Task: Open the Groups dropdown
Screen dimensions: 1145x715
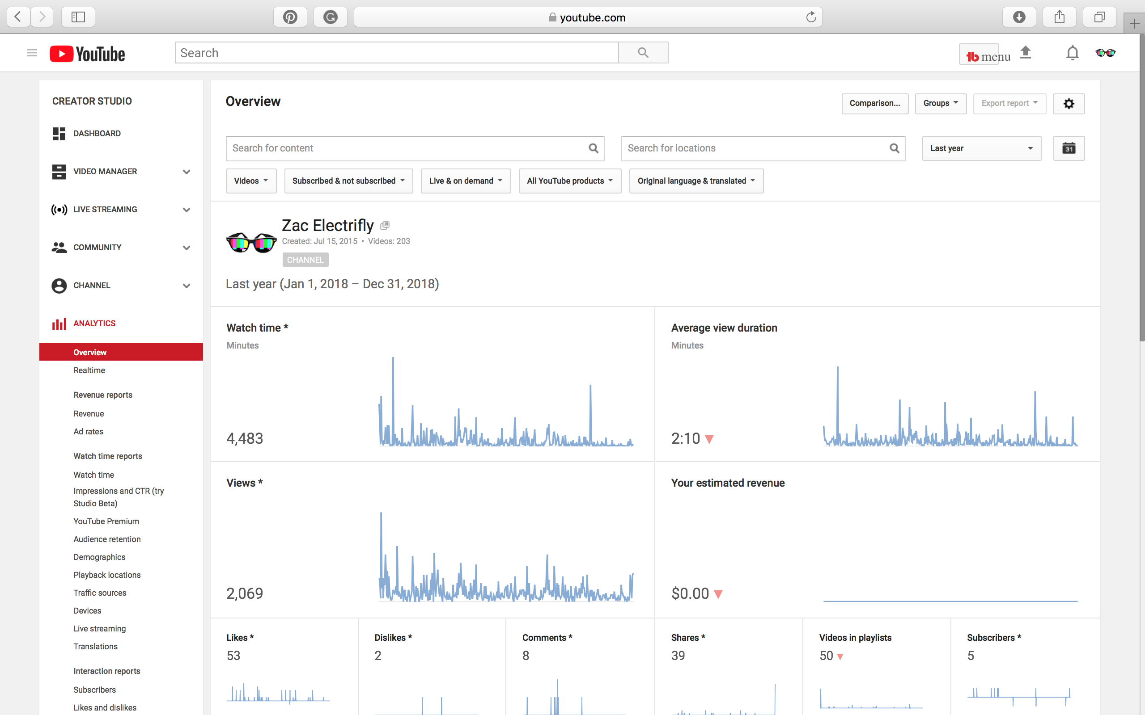Action: pyautogui.click(x=940, y=104)
